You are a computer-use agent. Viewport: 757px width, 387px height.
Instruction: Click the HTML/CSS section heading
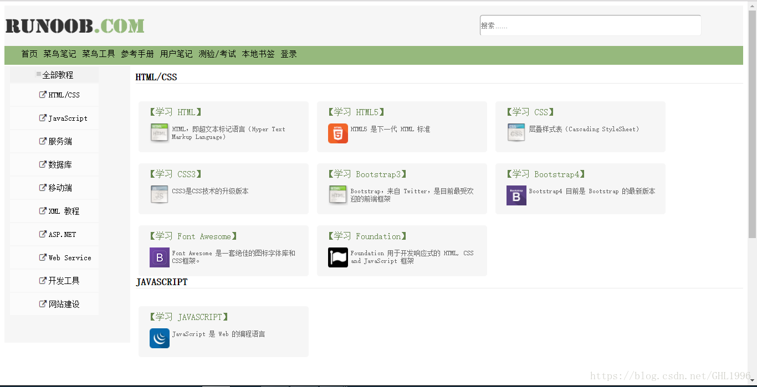point(156,77)
